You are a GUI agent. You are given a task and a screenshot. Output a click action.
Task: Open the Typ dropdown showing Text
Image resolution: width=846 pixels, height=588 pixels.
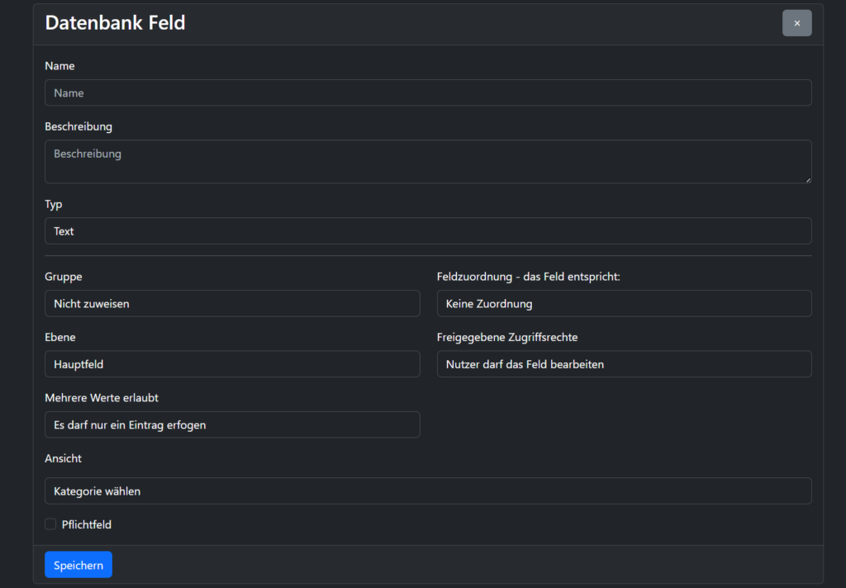427,231
